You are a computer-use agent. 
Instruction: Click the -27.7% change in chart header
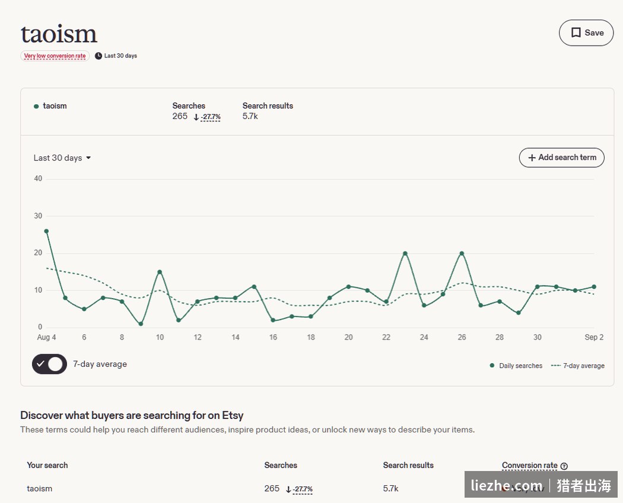coord(211,117)
